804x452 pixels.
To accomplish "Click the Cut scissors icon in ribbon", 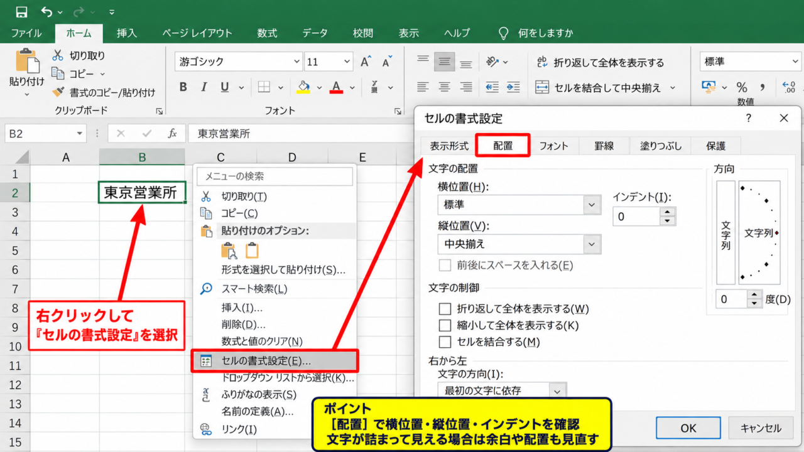I will tap(58, 55).
